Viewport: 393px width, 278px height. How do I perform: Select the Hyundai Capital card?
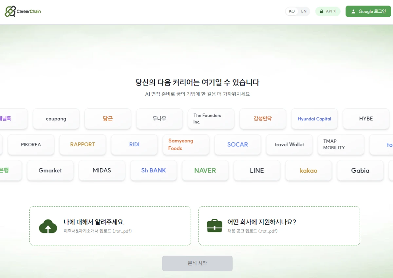[x=314, y=119]
